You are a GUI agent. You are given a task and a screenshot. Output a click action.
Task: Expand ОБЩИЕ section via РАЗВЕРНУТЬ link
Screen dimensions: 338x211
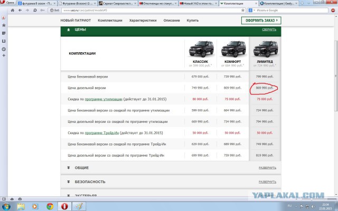[x=267, y=168]
